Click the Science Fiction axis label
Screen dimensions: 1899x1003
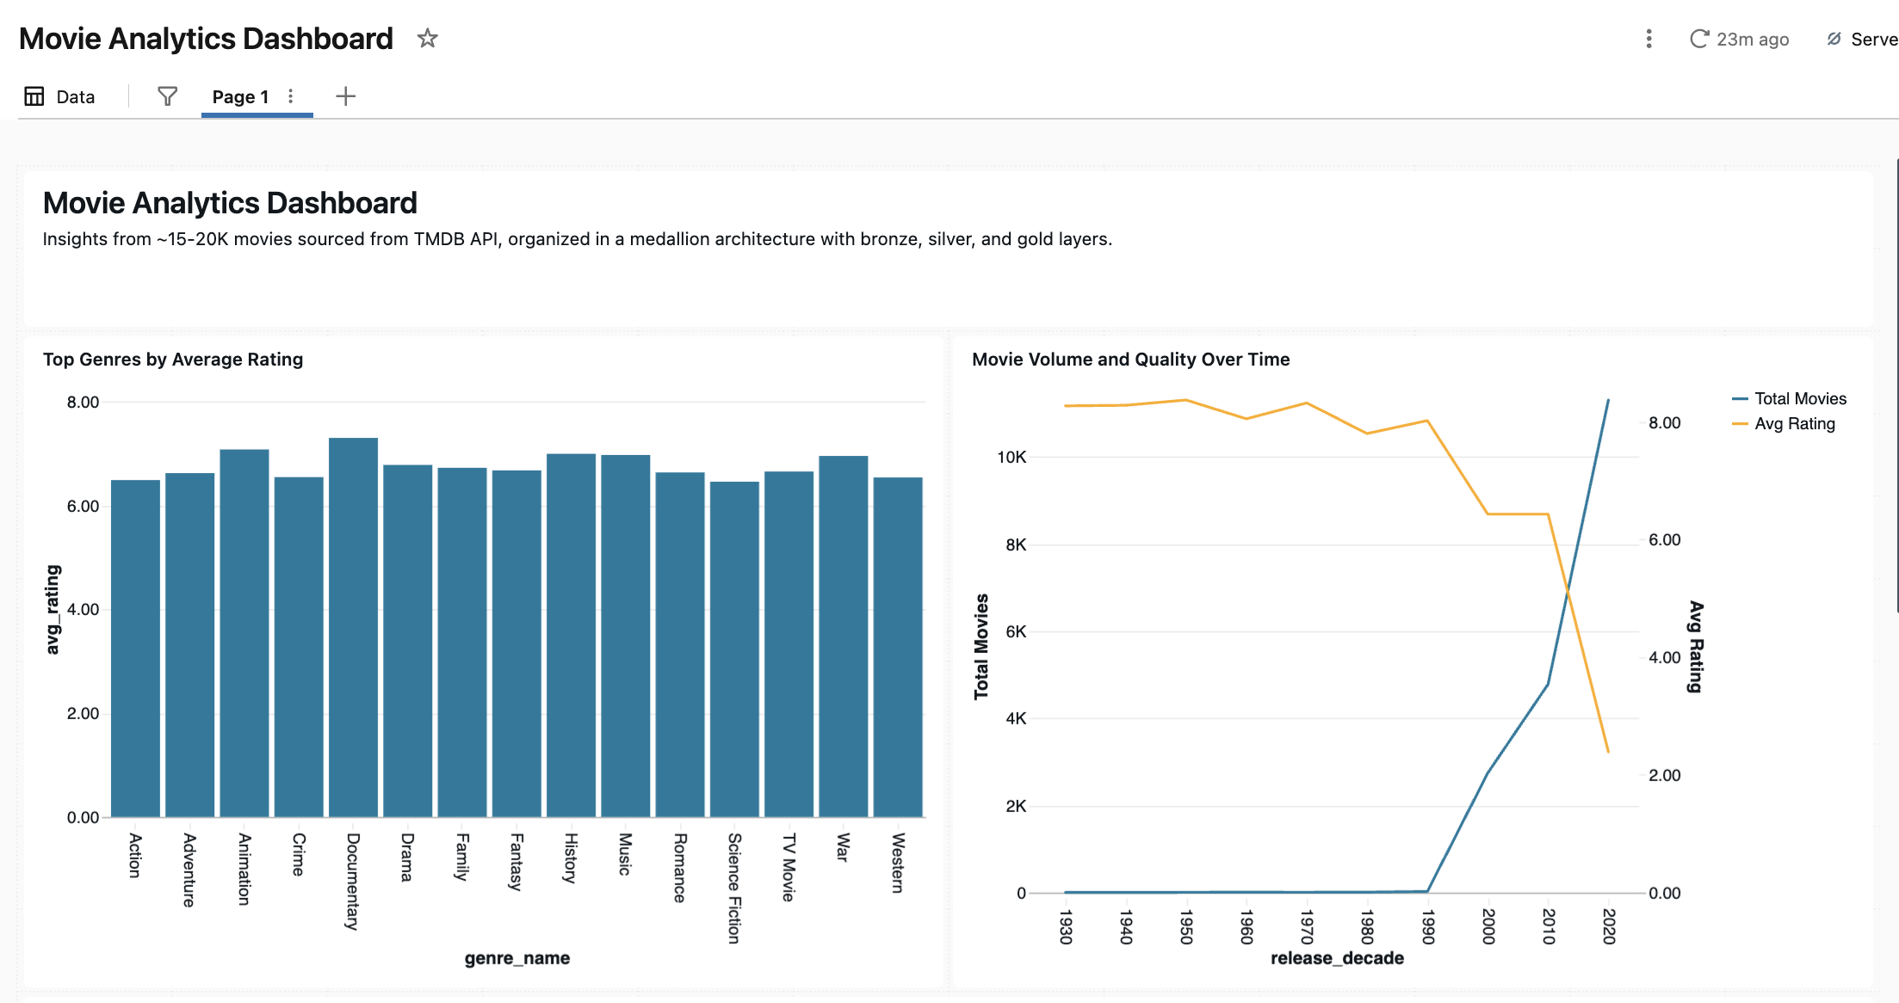tap(734, 888)
